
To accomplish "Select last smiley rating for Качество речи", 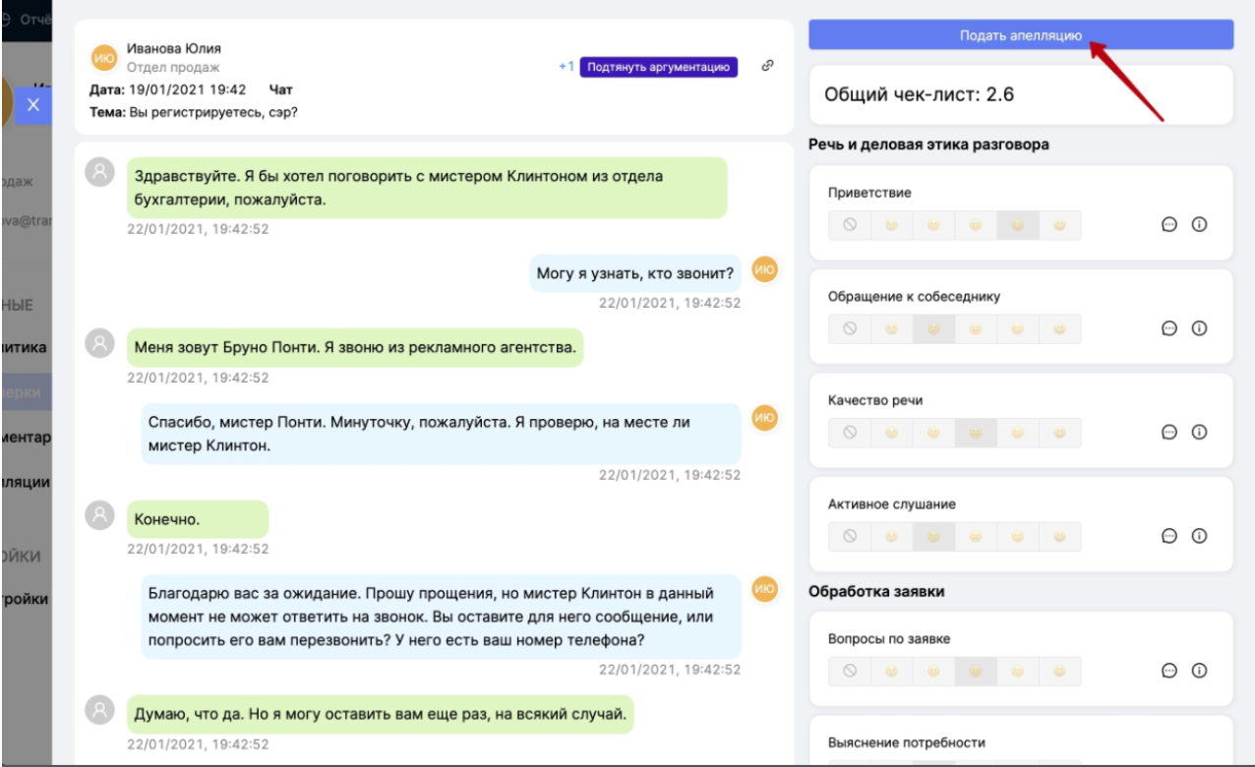I will 1059,433.
